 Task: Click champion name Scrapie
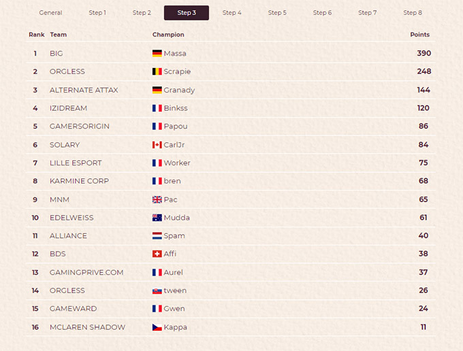coord(177,71)
